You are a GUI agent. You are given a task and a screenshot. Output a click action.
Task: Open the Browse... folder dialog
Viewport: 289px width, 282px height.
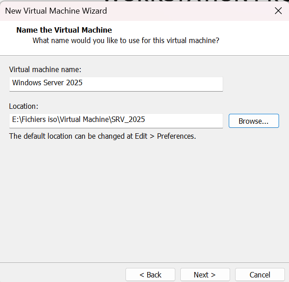click(254, 121)
